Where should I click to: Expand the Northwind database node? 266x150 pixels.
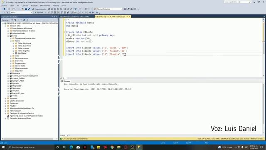(8, 88)
